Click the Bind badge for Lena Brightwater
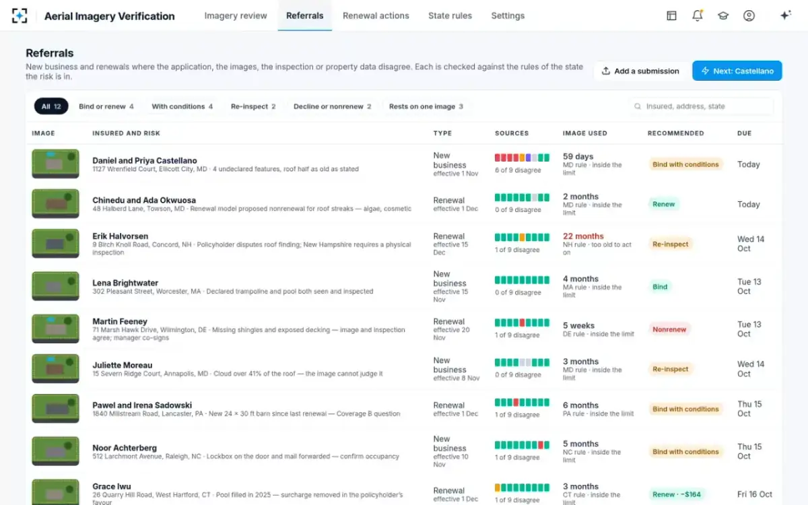The height and width of the screenshot is (505, 808). coord(660,287)
